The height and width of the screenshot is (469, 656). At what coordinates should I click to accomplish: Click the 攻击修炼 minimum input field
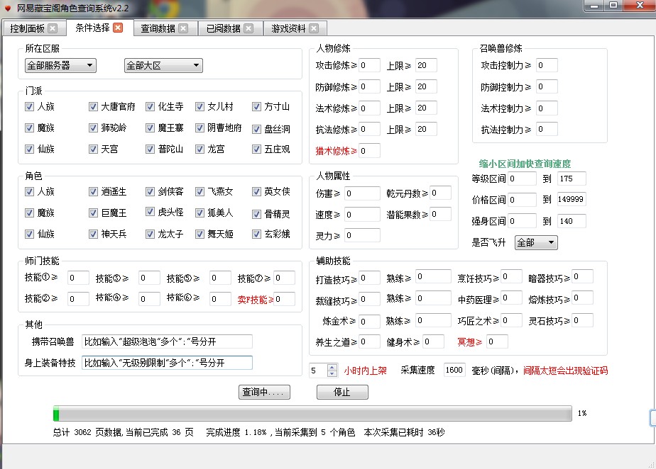pos(369,66)
